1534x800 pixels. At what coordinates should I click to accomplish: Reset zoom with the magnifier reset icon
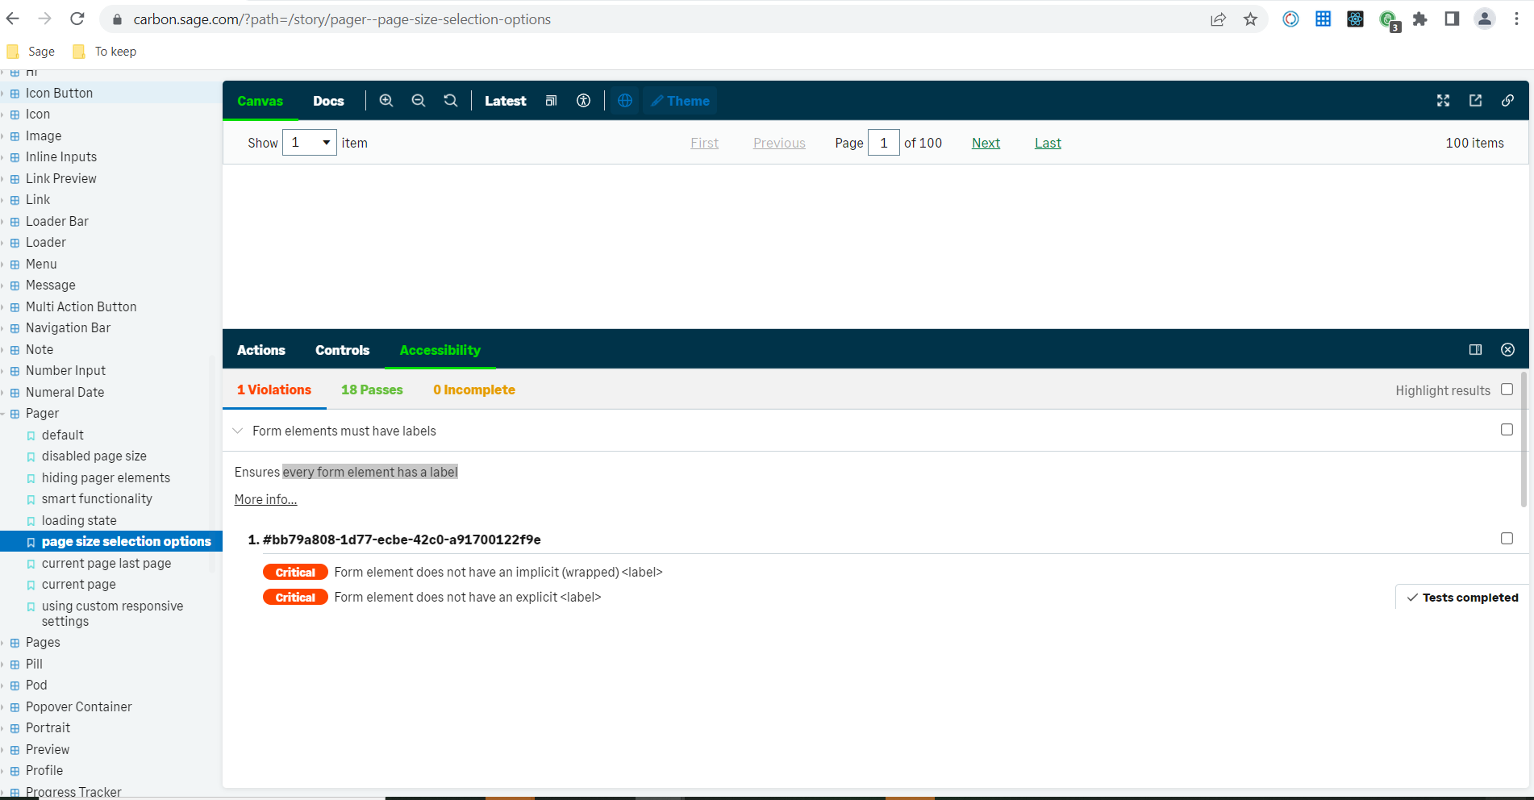(x=451, y=101)
